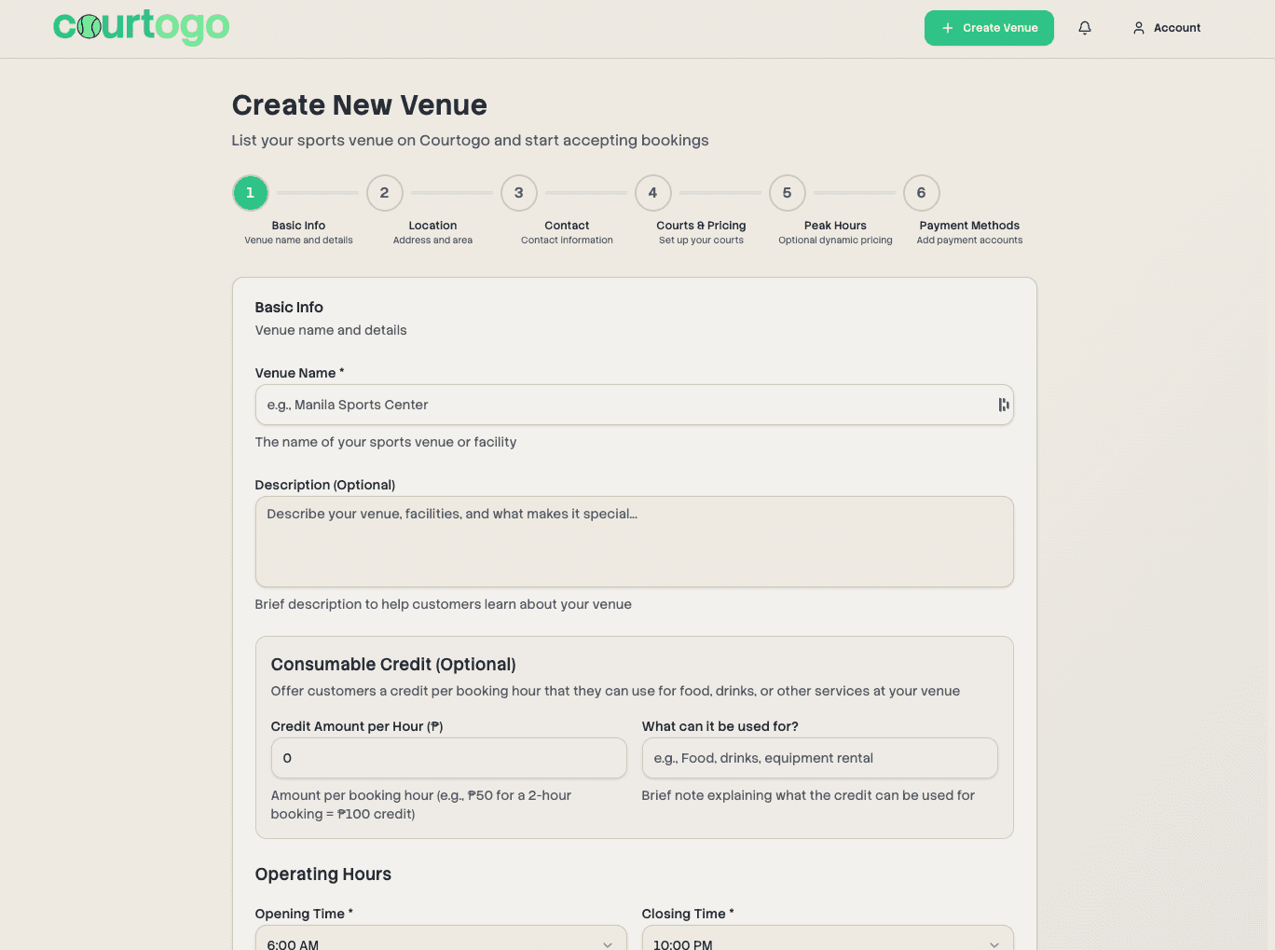
Task: Select step circle 6 for Payment Methods
Action: pos(921,193)
